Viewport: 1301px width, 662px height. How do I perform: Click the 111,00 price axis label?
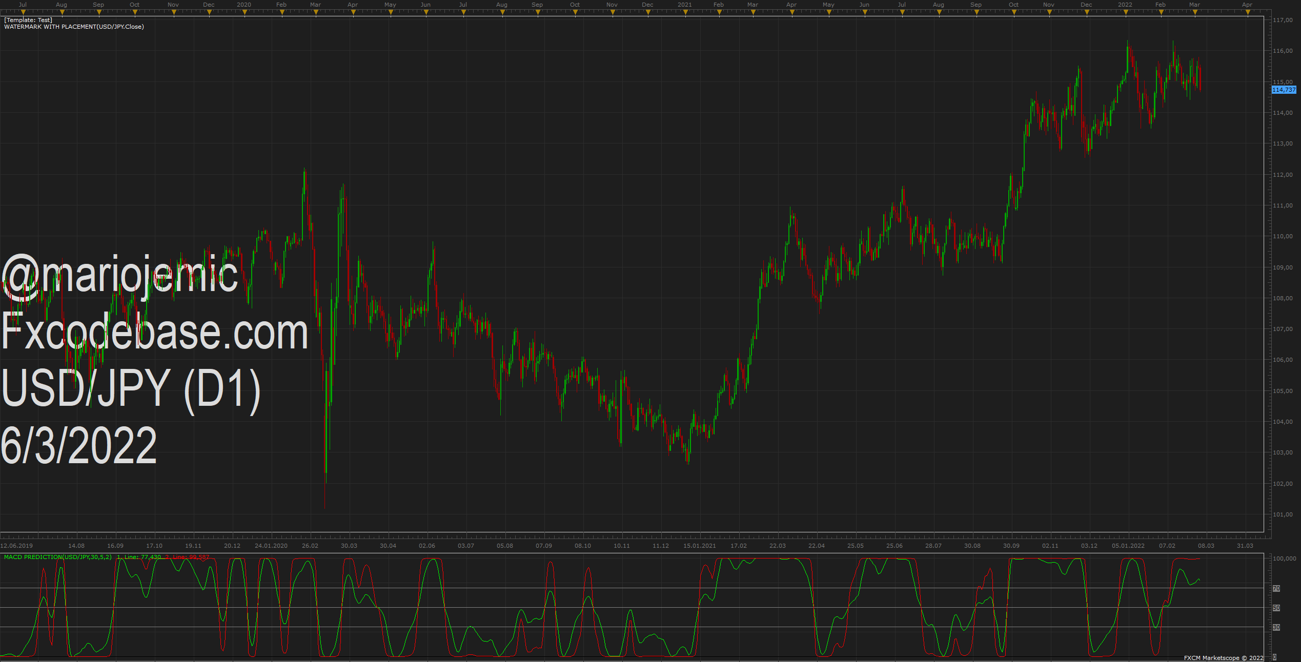pos(1283,205)
